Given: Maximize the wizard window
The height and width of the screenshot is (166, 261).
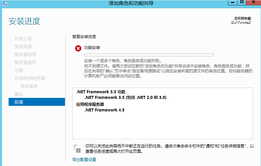Looking at the screenshot, I should click(242, 3).
